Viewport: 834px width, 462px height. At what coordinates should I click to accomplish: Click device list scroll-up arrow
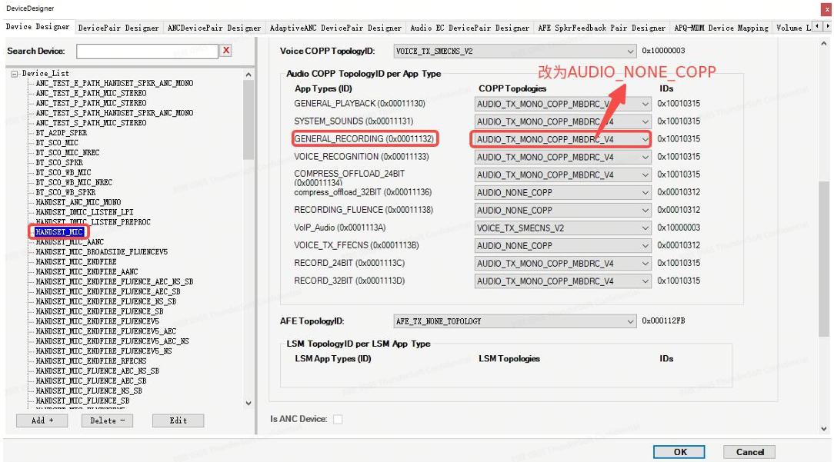(x=249, y=75)
